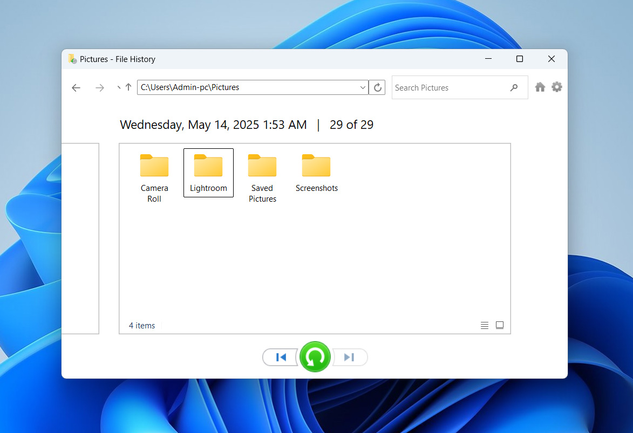Go to the previous backup version
The width and height of the screenshot is (633, 433).
tap(281, 357)
